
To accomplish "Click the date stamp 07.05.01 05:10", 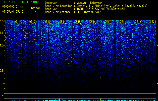I will pos(13,12).
